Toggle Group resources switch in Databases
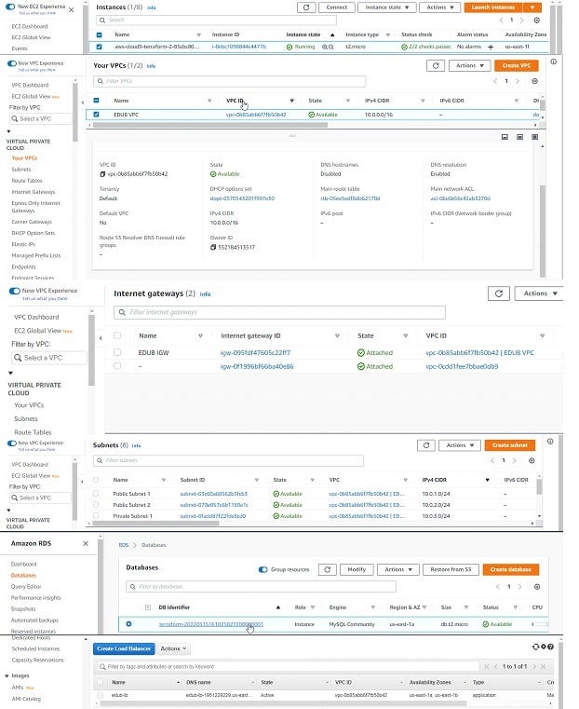Image resolution: width=579 pixels, height=709 pixels. coord(263,570)
